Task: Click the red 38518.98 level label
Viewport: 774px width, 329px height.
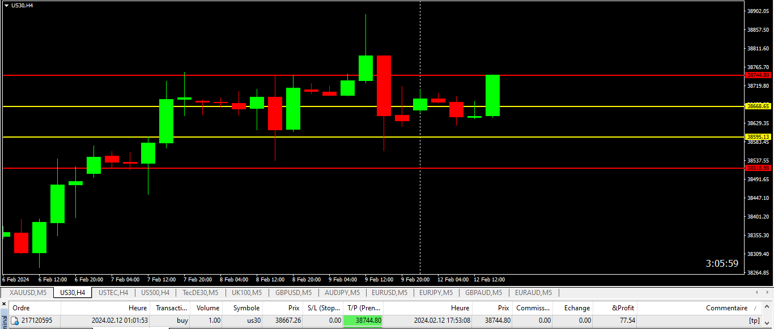Action: (758, 168)
